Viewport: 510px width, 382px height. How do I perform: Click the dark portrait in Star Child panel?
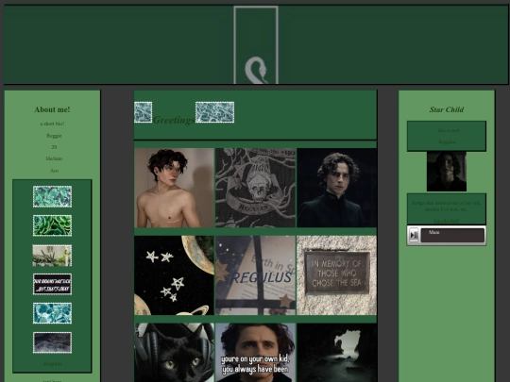point(447,171)
